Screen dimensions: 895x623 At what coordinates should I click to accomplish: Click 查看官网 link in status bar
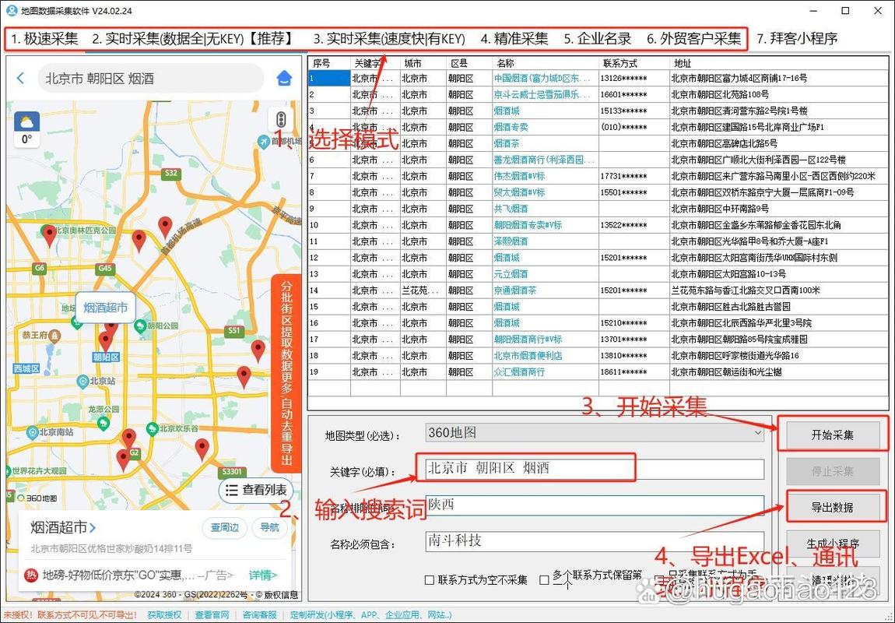212,615
